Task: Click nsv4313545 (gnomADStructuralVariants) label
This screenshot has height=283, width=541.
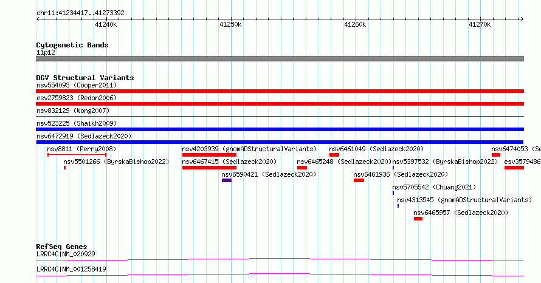Action: [464, 200]
